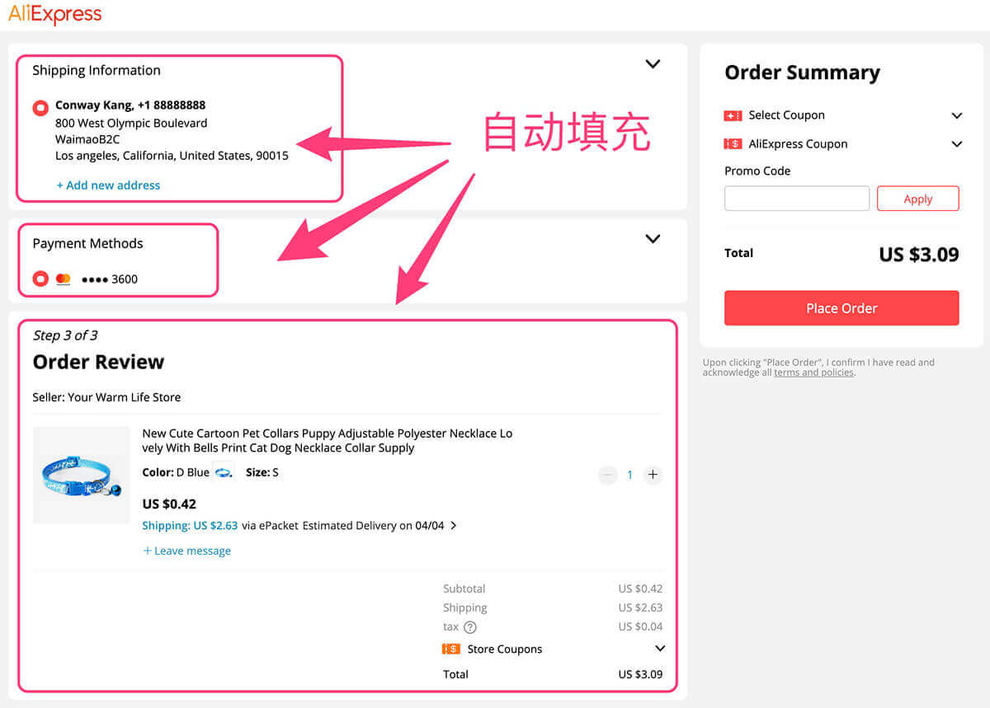Expand the Select Coupon dropdown
990x708 pixels.
[x=957, y=116]
